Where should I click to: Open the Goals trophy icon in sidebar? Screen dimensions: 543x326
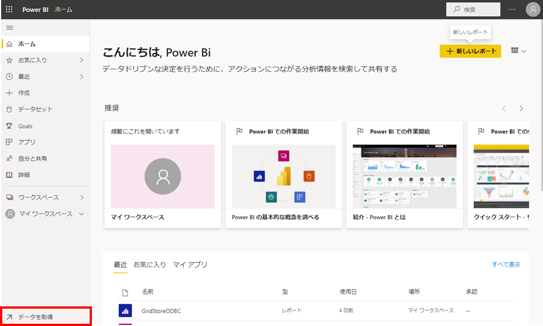9,126
